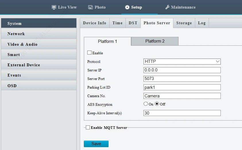Switch to the Platform 2 tab
This screenshot has height=150, width=242.
(155, 41)
